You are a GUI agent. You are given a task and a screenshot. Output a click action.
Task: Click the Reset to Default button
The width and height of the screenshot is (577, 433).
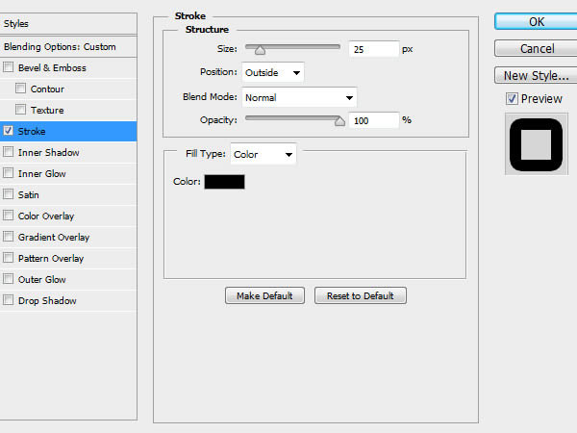[x=361, y=295]
